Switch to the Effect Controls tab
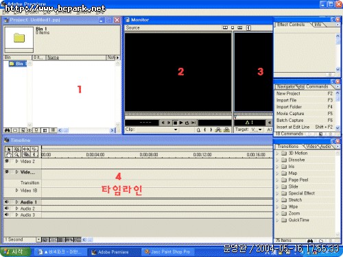343x257 pixels. [x=291, y=25]
